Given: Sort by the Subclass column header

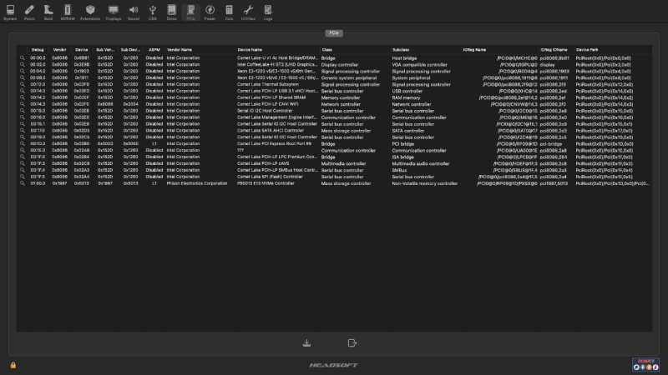Looking at the screenshot, I should 426,50.
